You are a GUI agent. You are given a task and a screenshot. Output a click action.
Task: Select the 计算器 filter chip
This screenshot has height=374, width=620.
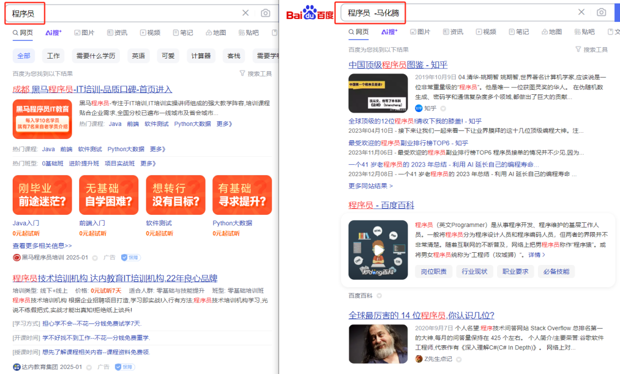coord(201,56)
